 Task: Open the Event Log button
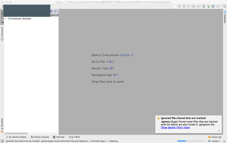tap(215, 137)
